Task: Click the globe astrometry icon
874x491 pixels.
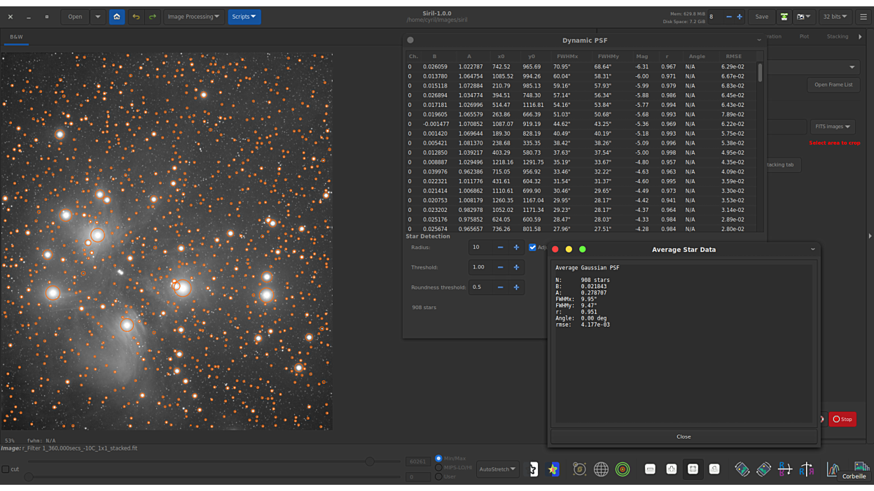Action: point(601,469)
